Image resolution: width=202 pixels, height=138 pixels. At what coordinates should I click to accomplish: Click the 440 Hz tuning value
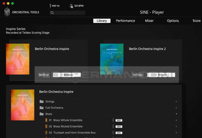pyautogui.click(x=56, y=6)
